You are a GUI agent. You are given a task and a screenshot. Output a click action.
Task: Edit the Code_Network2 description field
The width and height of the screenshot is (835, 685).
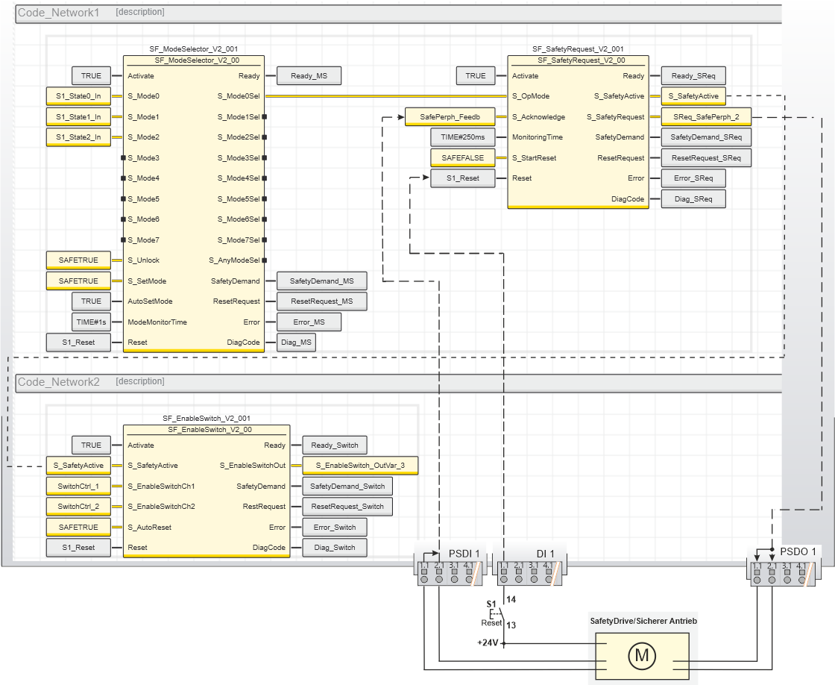coord(140,381)
